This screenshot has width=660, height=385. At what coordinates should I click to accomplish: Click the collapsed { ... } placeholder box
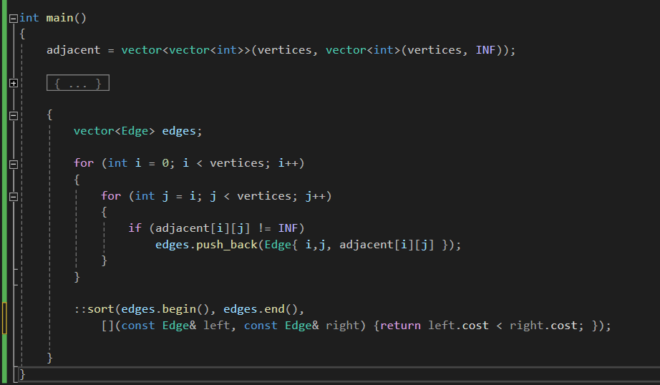(x=78, y=83)
